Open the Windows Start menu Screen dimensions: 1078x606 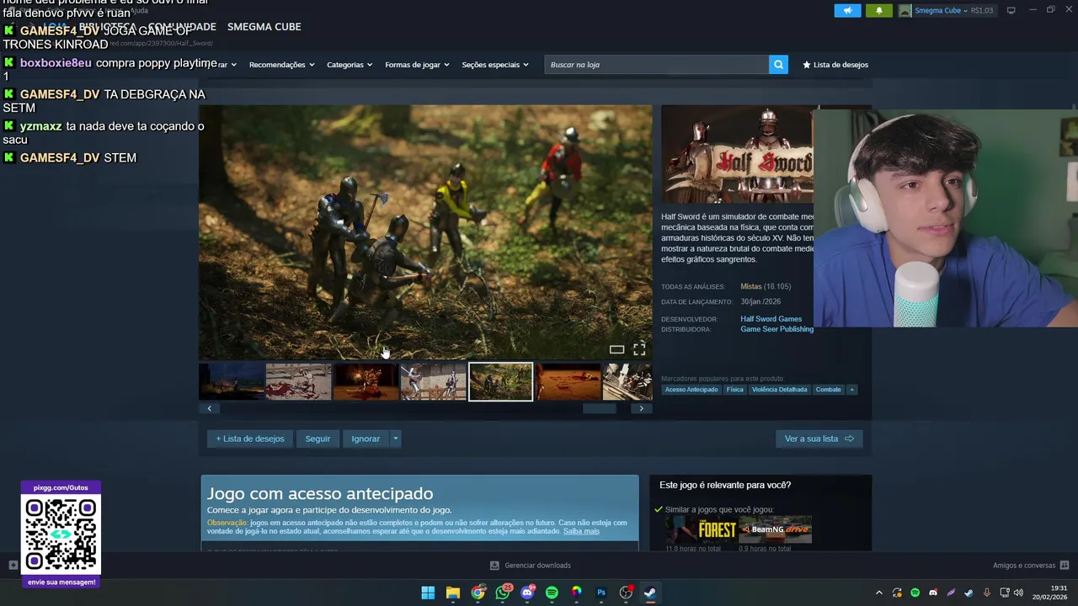click(428, 593)
